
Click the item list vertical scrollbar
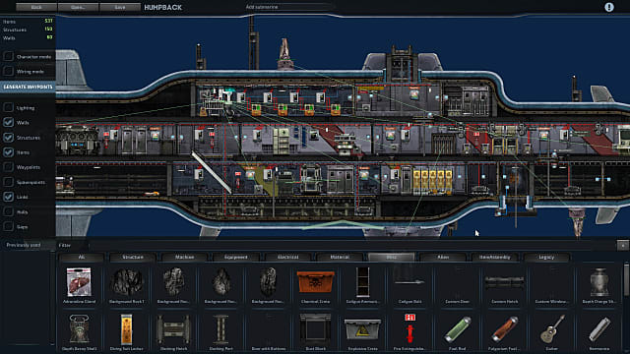pyautogui.click(x=626, y=281)
